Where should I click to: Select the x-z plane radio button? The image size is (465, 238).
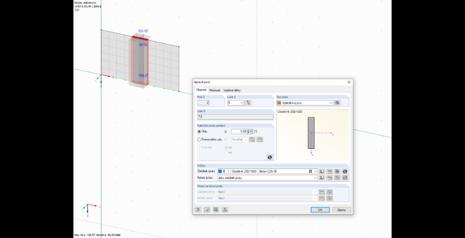tap(226, 153)
